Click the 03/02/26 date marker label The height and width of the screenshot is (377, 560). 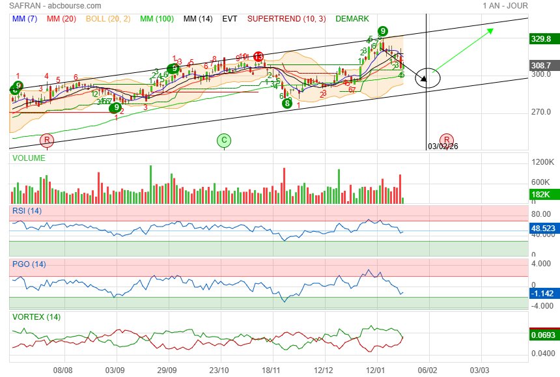[x=442, y=147]
